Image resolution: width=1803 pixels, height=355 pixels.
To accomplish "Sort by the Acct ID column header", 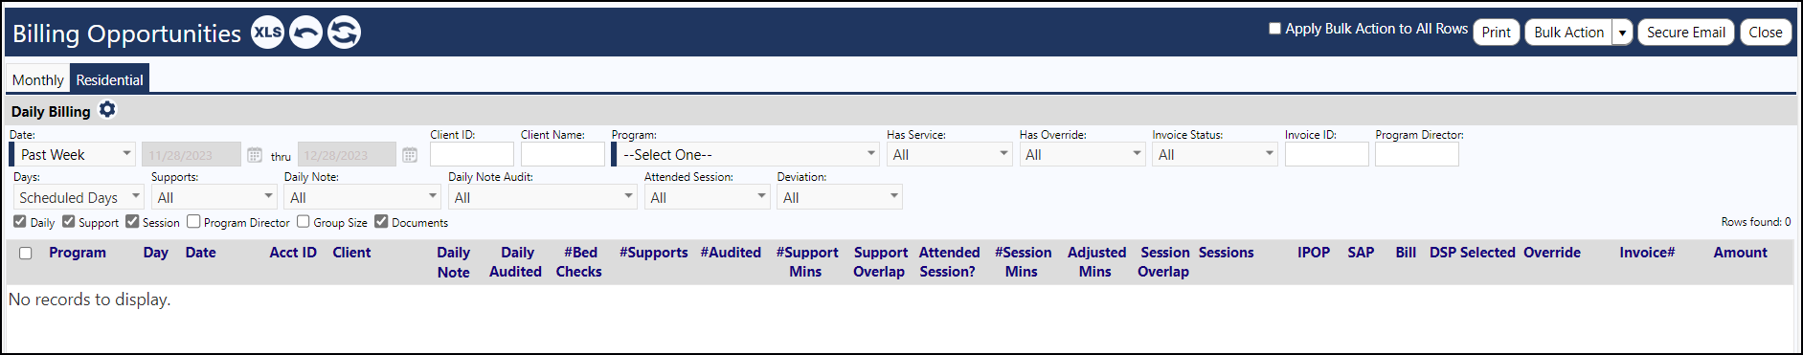I will tap(293, 253).
